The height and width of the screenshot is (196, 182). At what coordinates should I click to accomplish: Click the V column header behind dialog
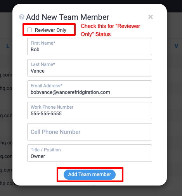176,46
